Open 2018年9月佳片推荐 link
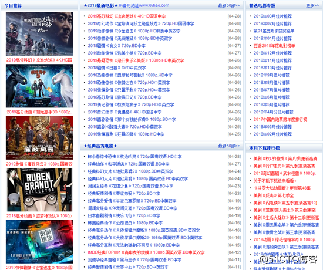This screenshot has width=323, height=270. click(271, 75)
